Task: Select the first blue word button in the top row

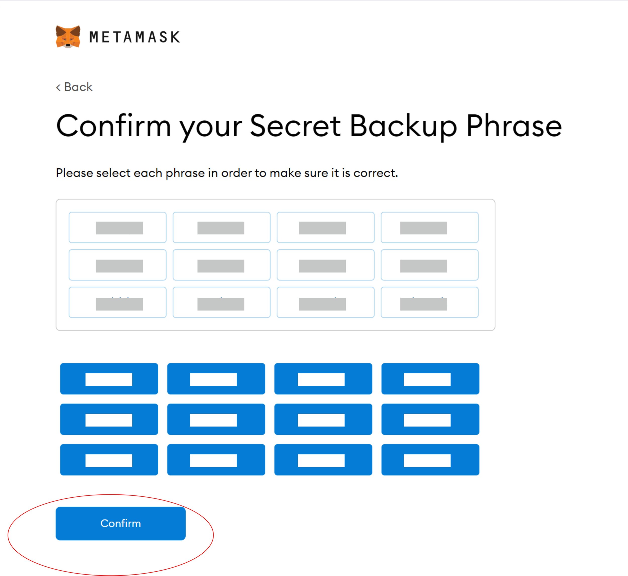Action: tap(109, 379)
